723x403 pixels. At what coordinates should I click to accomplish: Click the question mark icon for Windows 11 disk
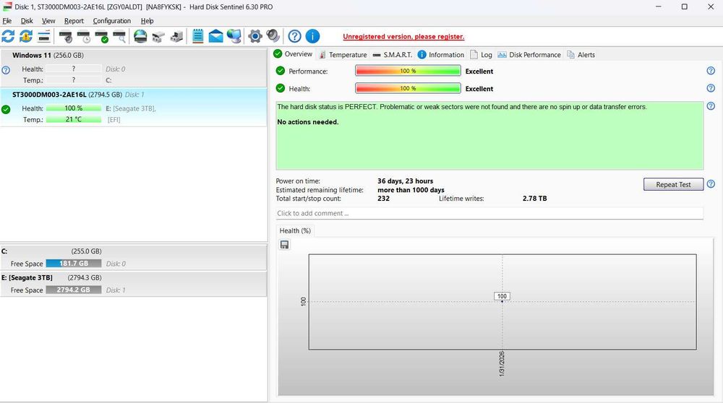pos(6,71)
